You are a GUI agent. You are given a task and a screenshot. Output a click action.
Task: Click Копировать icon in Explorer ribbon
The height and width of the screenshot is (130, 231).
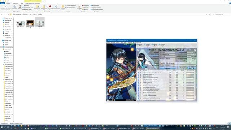[x=14, y=6]
